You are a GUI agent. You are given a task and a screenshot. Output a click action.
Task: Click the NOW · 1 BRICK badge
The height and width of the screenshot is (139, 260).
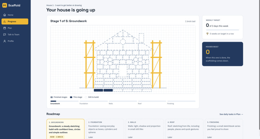pos(57,137)
